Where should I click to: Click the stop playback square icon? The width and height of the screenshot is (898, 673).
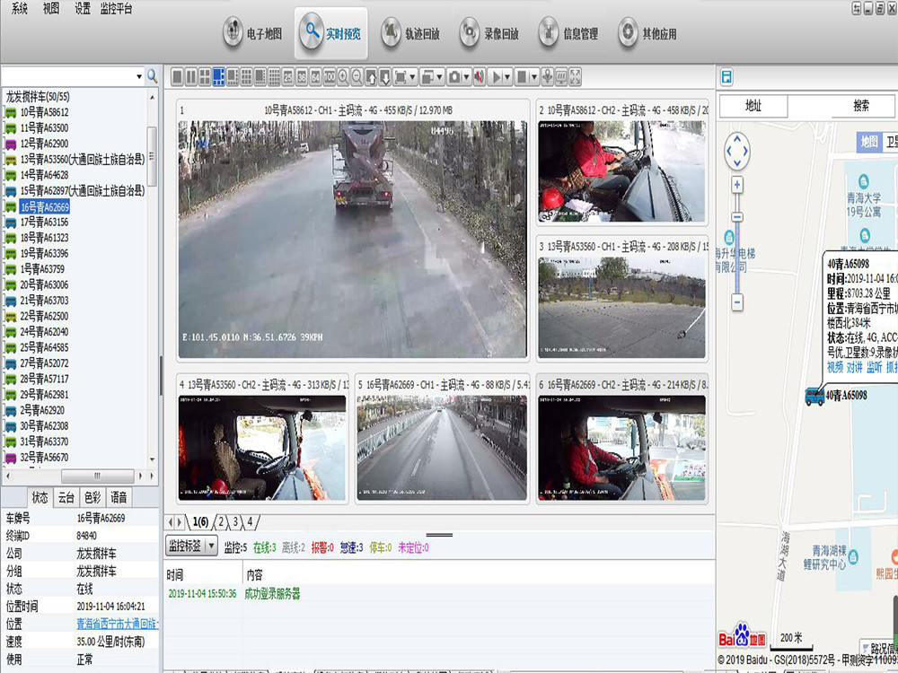tap(524, 78)
